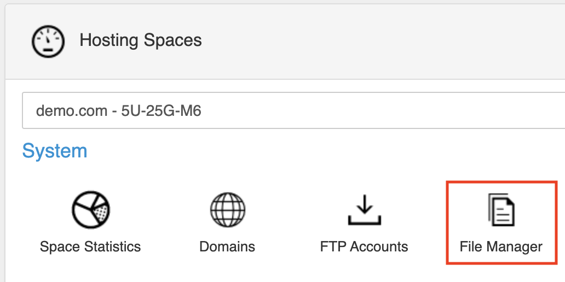Click the 'Hosting Spaces' panel title
Image resolution: width=565 pixels, height=282 pixels.
(x=141, y=40)
